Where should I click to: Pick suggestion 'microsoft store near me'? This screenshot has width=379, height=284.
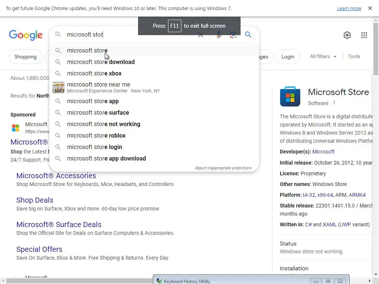(154, 87)
